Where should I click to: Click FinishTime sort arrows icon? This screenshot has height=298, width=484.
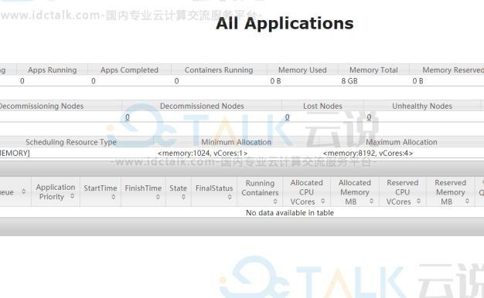[x=158, y=197]
